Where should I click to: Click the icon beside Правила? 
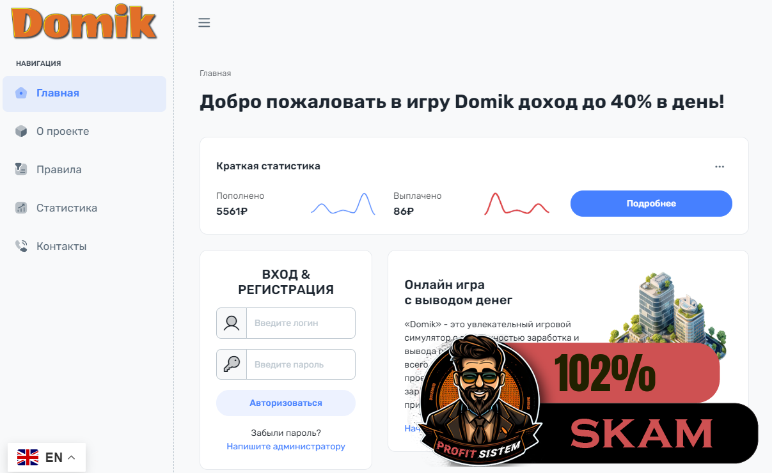[21, 169]
